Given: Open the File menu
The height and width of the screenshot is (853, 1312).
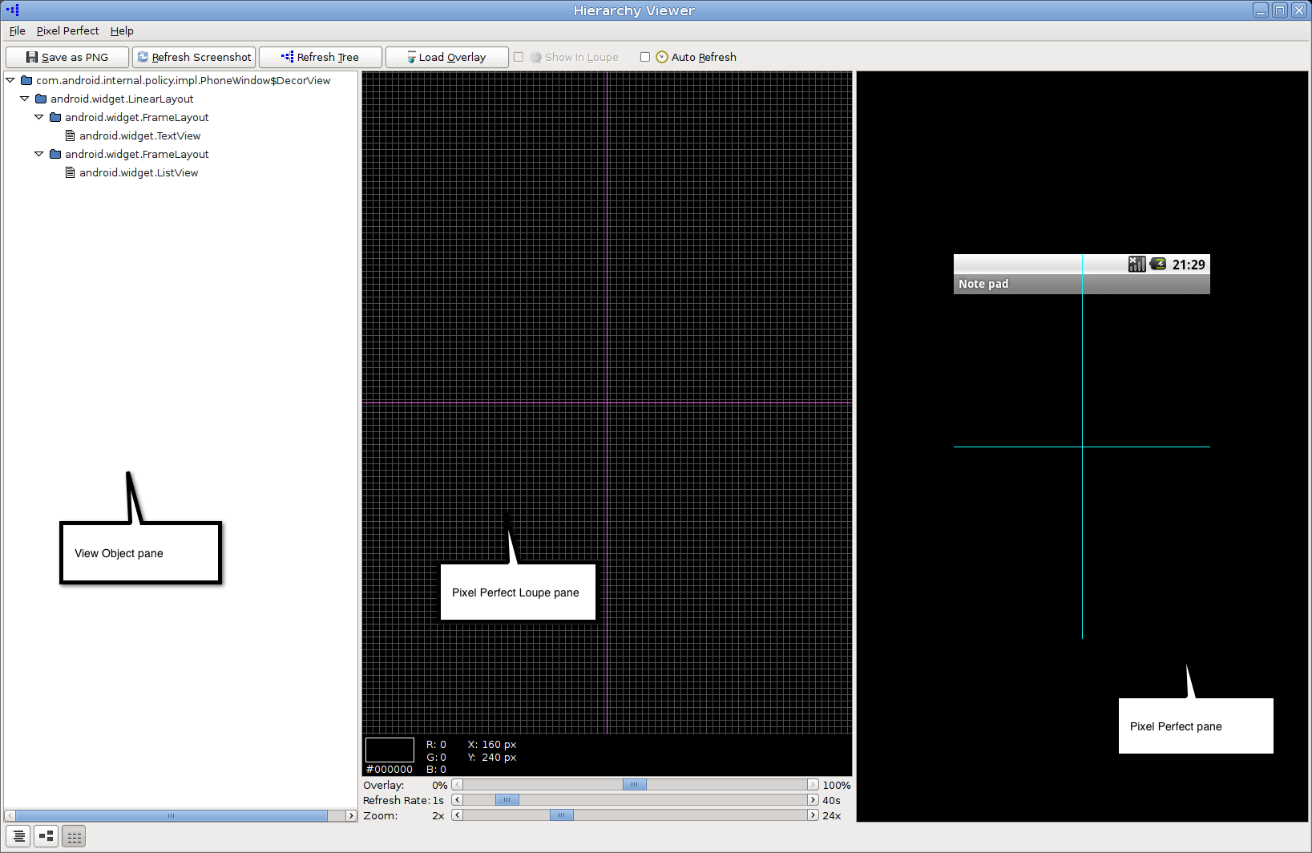Looking at the screenshot, I should tap(17, 30).
